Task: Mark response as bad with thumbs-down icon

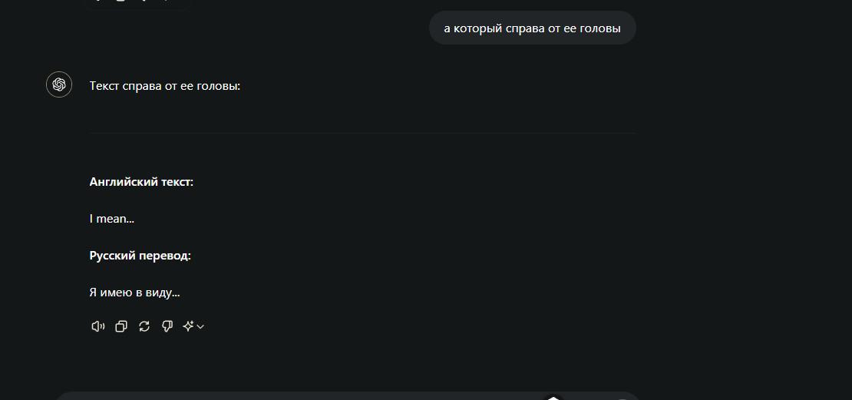Action: tap(167, 326)
